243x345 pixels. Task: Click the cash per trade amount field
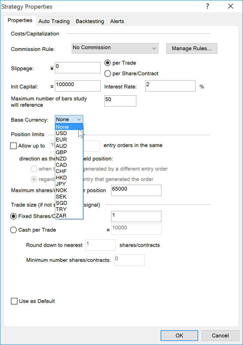coord(136,229)
